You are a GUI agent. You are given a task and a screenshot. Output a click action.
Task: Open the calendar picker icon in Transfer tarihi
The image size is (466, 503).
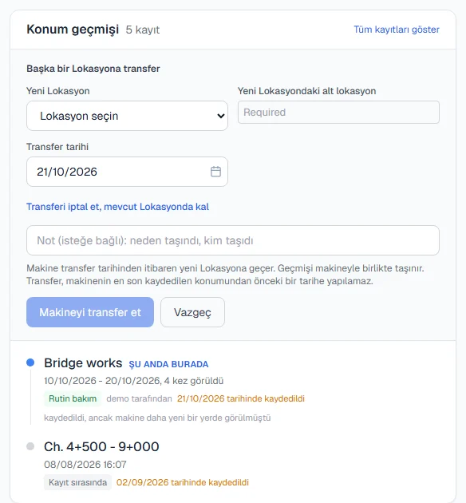(x=215, y=172)
